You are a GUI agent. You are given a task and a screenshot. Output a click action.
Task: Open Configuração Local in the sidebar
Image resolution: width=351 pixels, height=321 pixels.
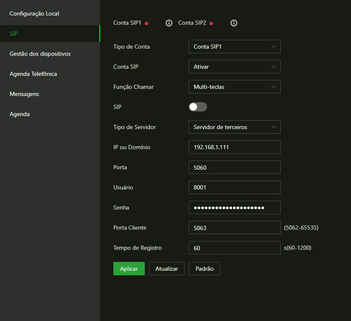50,13
